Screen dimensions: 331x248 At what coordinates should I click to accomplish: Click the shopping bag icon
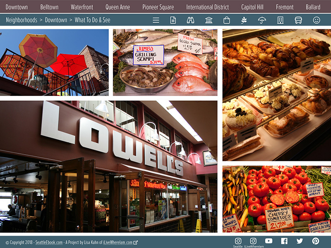[x=226, y=20]
